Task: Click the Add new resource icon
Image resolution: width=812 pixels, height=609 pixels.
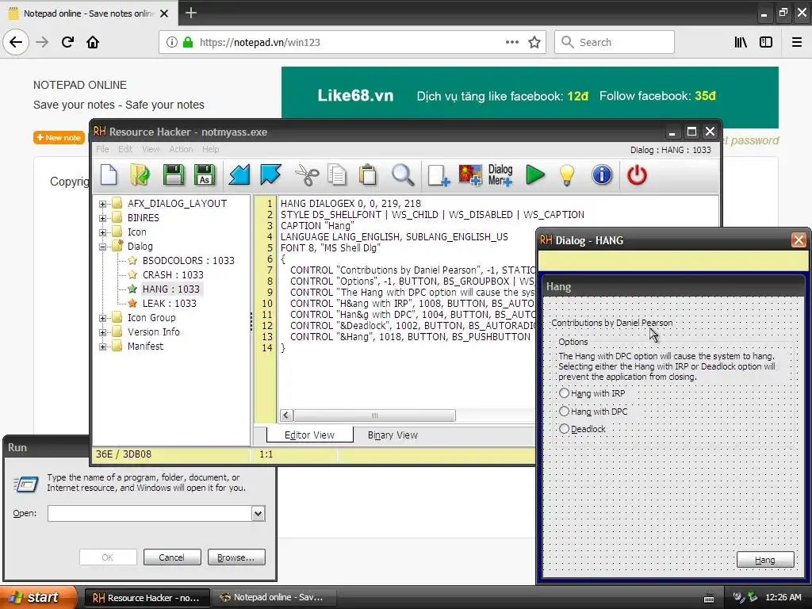Action: [439, 175]
